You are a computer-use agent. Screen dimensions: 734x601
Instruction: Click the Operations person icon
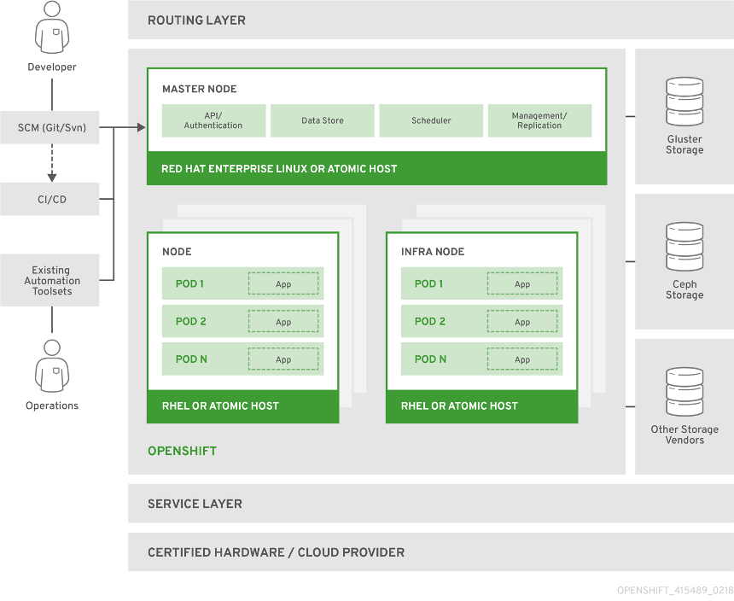point(52,366)
